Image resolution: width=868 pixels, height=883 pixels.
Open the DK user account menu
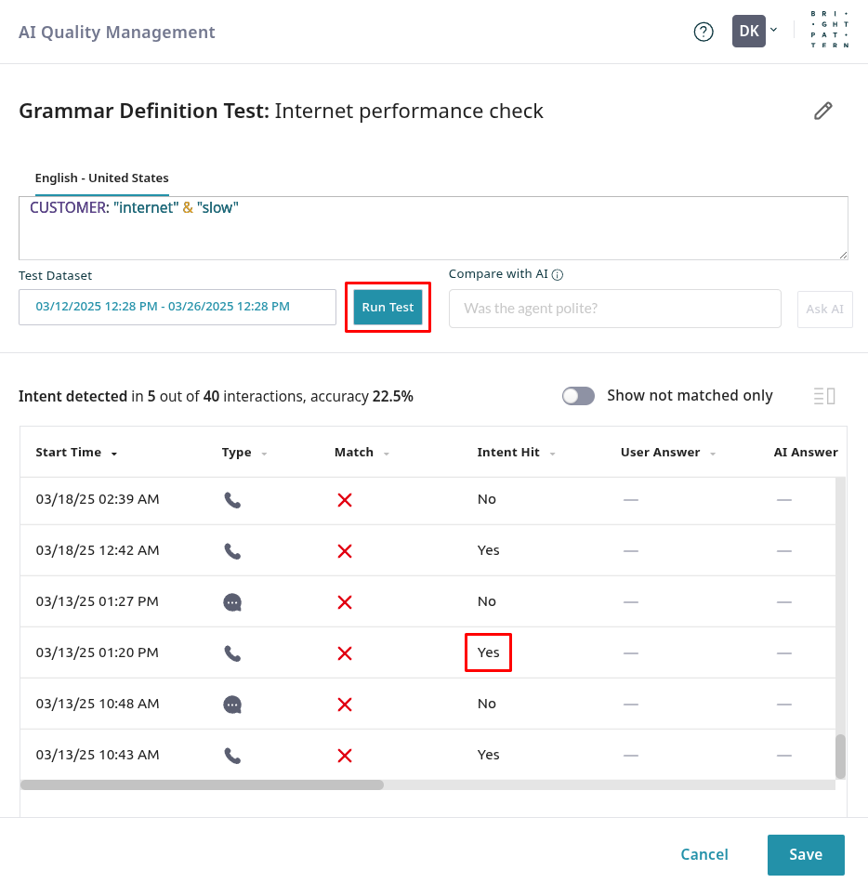[x=754, y=32]
